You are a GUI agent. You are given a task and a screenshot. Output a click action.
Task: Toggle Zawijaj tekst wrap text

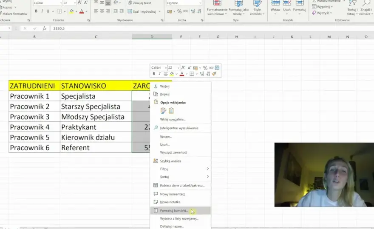pyautogui.click(x=139, y=3)
